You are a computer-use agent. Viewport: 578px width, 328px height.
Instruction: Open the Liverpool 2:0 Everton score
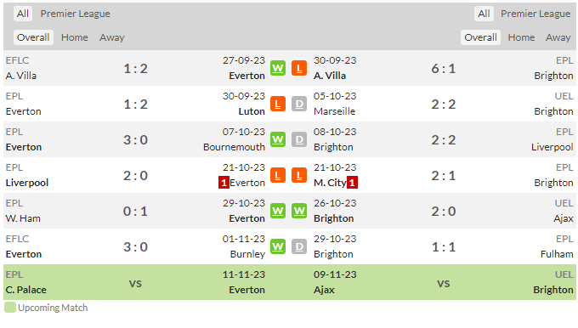point(135,175)
